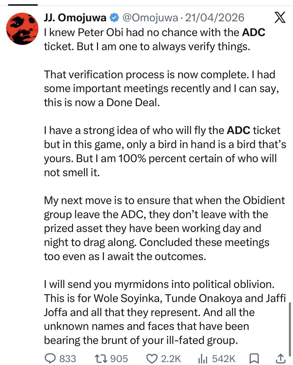Viewport: 293px width, 365px height.
Task: Open JJ. Omojuwa profile picture
Action: (22, 29)
